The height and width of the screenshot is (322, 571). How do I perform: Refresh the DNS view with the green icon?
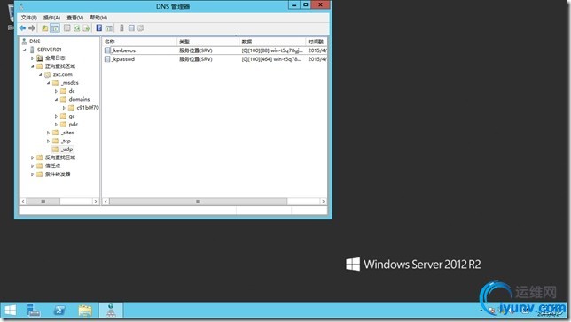[77, 28]
